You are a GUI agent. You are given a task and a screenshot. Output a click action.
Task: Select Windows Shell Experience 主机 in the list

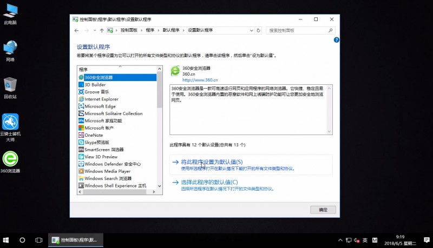coord(117,185)
